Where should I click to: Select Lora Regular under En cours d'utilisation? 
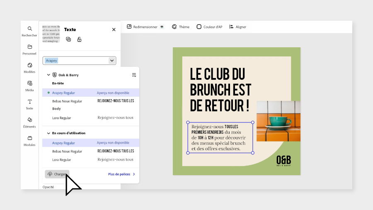[x=91, y=159]
